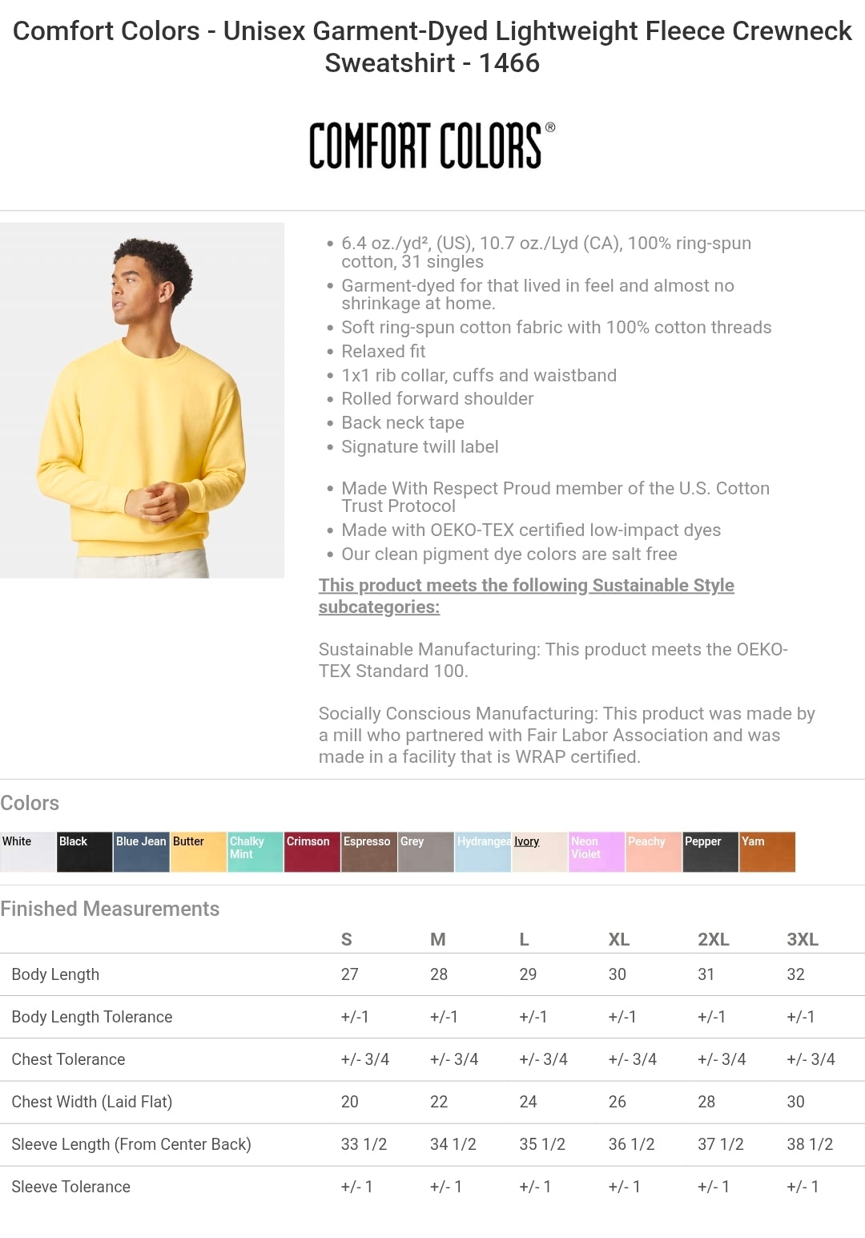Click the Comfort Colors brand logo

432,145
